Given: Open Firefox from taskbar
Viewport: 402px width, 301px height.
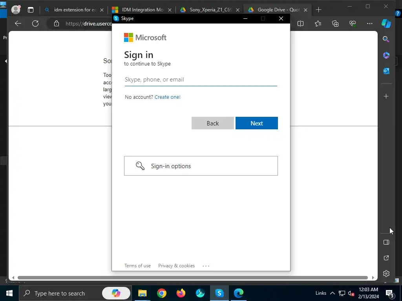Looking at the screenshot, I should pyautogui.click(x=181, y=293).
